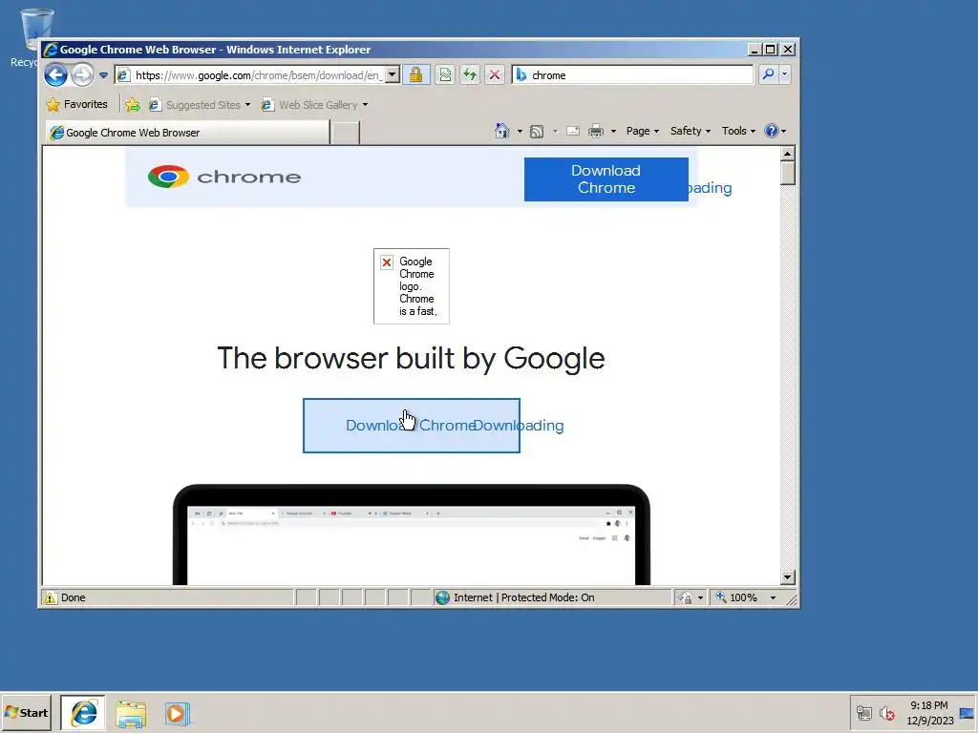Open the Favorites center
Screen dimensions: 978x733
tap(77, 104)
